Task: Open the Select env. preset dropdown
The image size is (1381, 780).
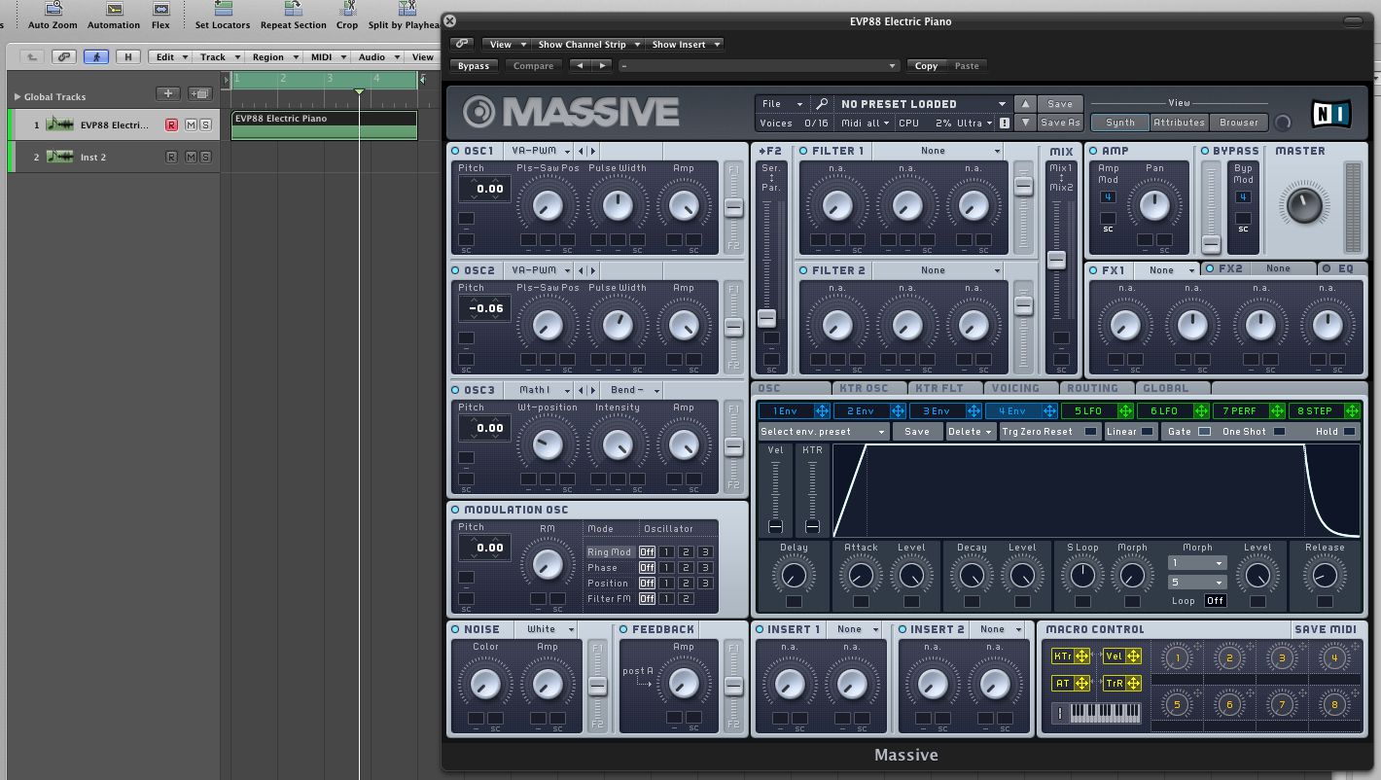Action: pyautogui.click(x=823, y=432)
